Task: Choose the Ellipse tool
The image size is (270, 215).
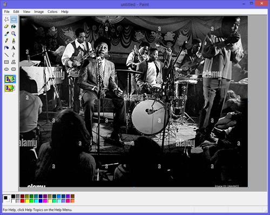Action: 6,69
